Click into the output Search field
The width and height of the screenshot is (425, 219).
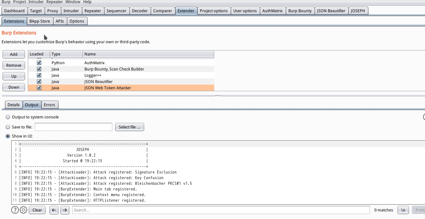pos(221,210)
